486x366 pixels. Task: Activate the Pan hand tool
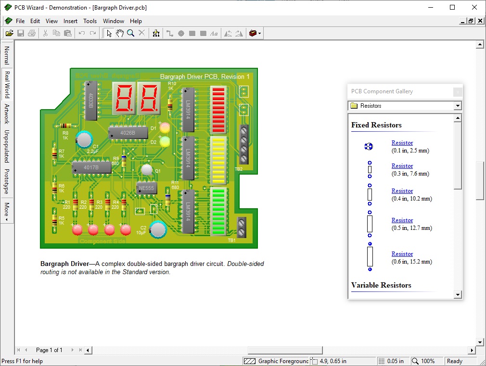pyautogui.click(x=120, y=33)
